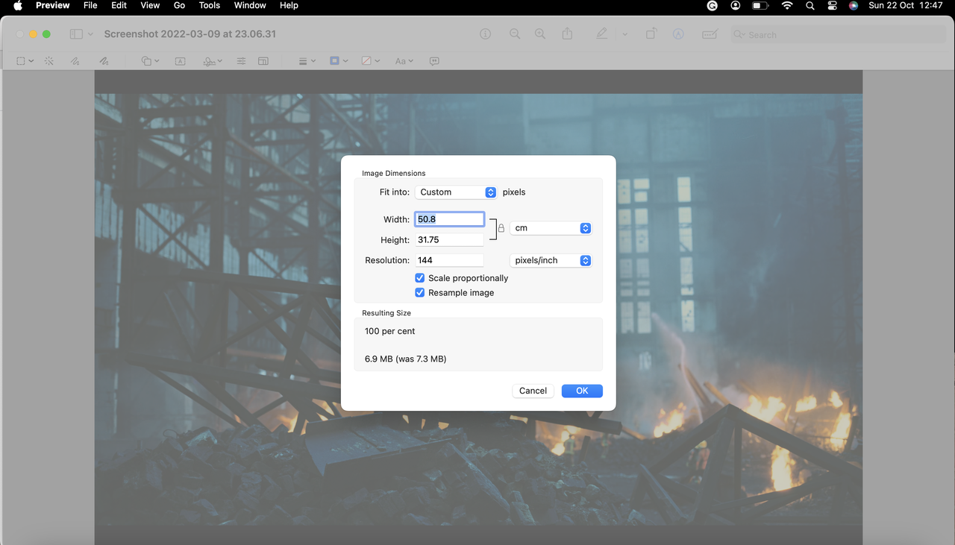Image resolution: width=955 pixels, height=545 pixels.
Task: Open the Tools menu
Action: click(x=209, y=5)
